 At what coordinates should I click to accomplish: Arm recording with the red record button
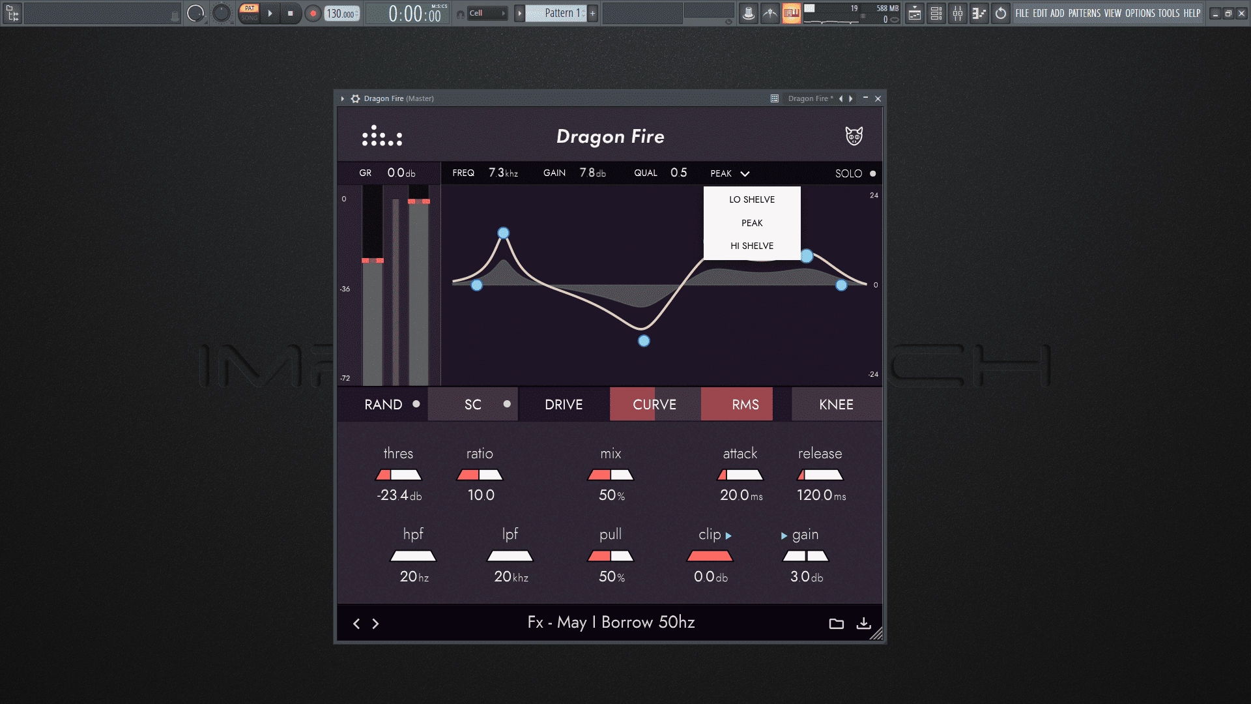(x=313, y=13)
